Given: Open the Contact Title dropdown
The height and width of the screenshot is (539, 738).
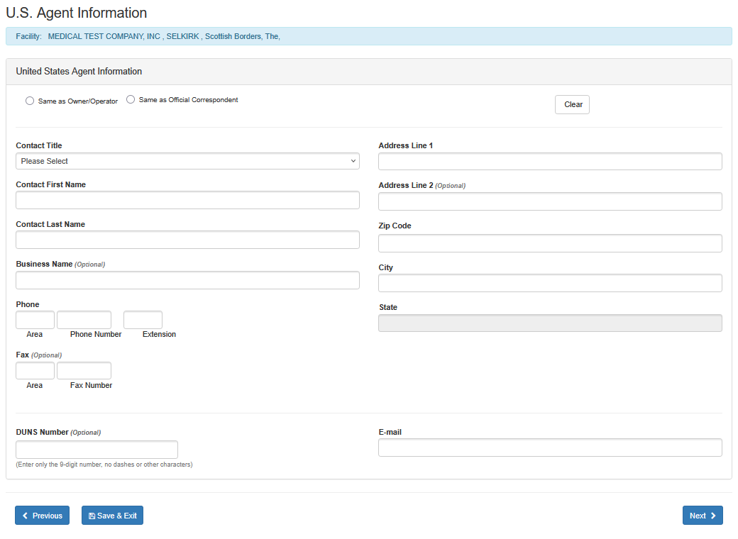Looking at the screenshot, I should pyautogui.click(x=187, y=161).
